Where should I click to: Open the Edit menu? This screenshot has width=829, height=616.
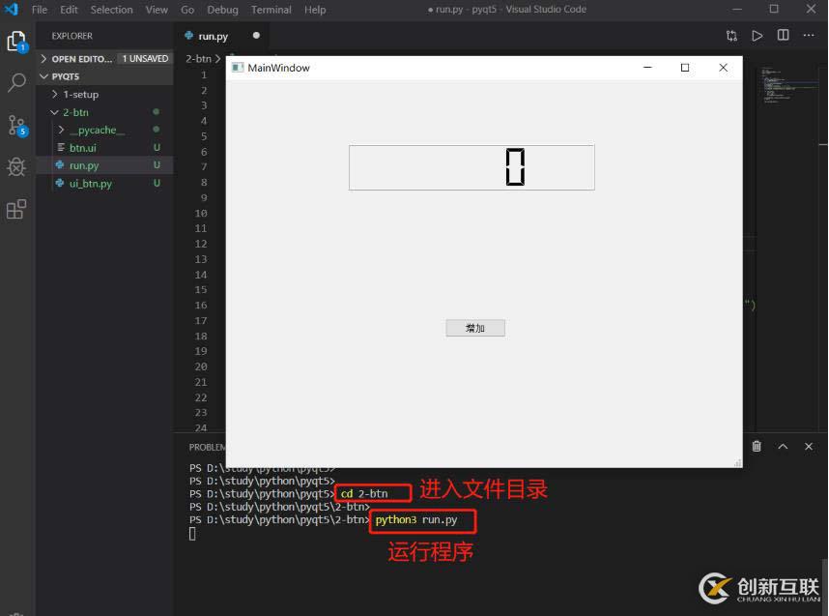69,10
